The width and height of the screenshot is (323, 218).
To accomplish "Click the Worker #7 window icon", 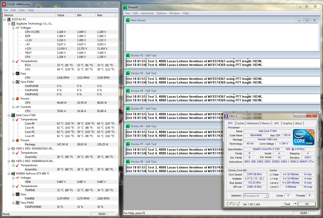I will [x=128, y=144].
